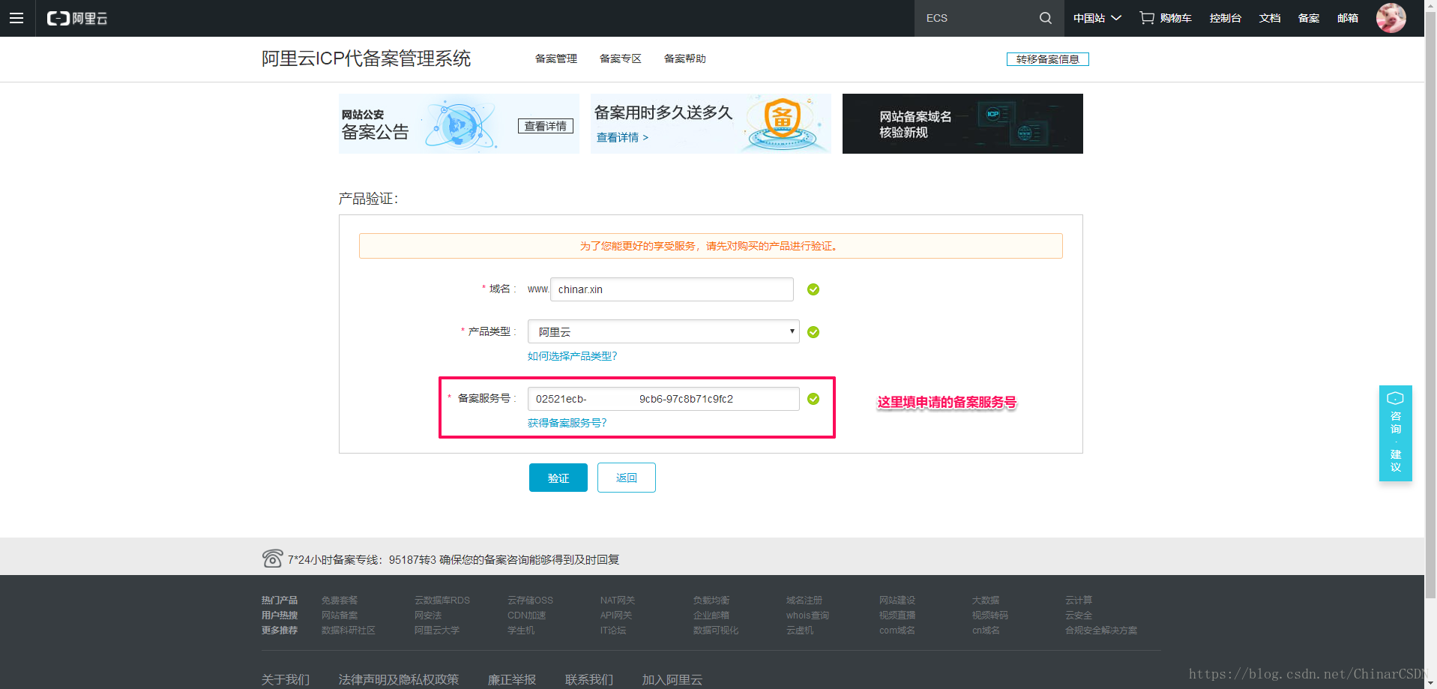Select the 备案帮助 tab
Viewport: 1437px width, 689px height.
pyautogui.click(x=685, y=58)
